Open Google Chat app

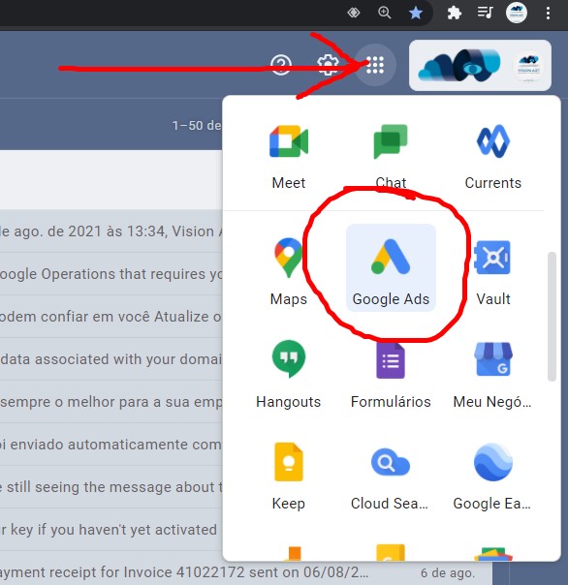(391, 157)
